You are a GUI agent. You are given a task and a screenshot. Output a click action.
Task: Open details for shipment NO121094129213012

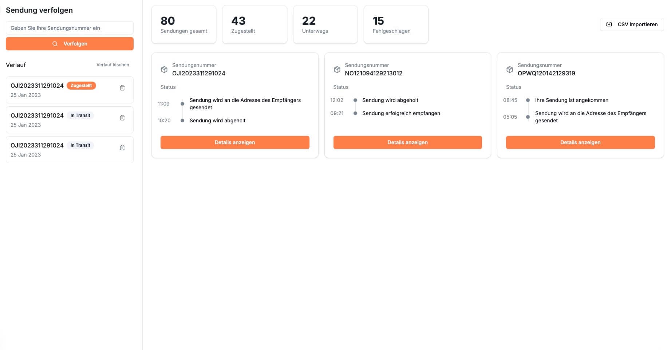(407, 142)
